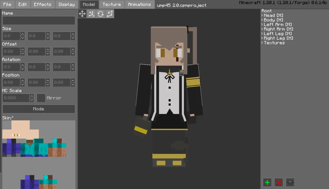Open the Effects menu
329x189 pixels.
(x=42, y=4)
